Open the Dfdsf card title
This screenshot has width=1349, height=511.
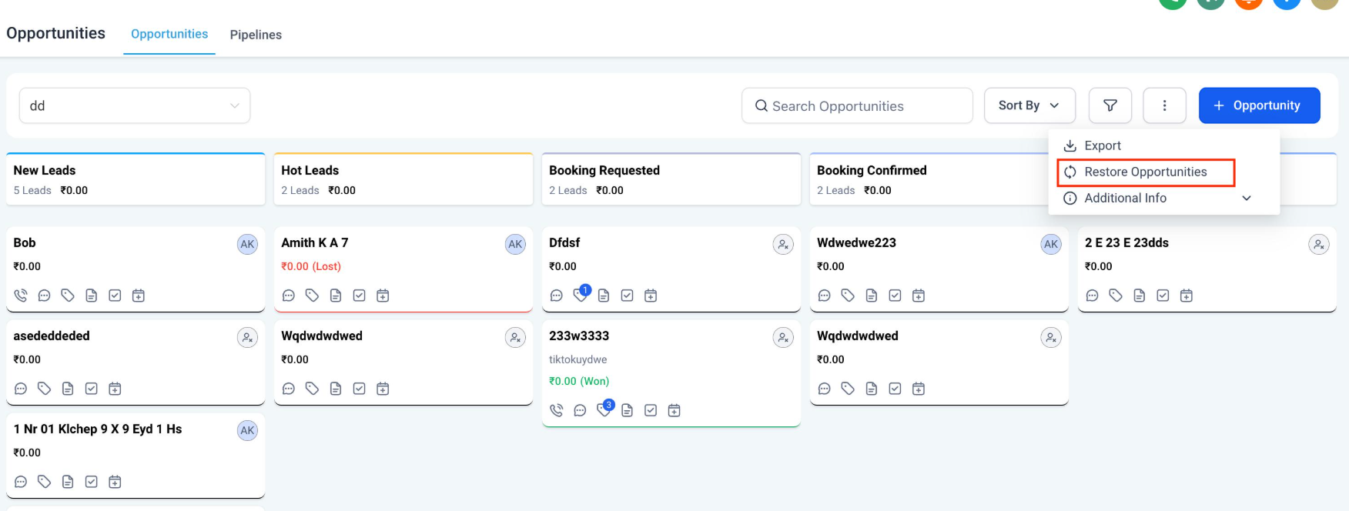coord(564,243)
